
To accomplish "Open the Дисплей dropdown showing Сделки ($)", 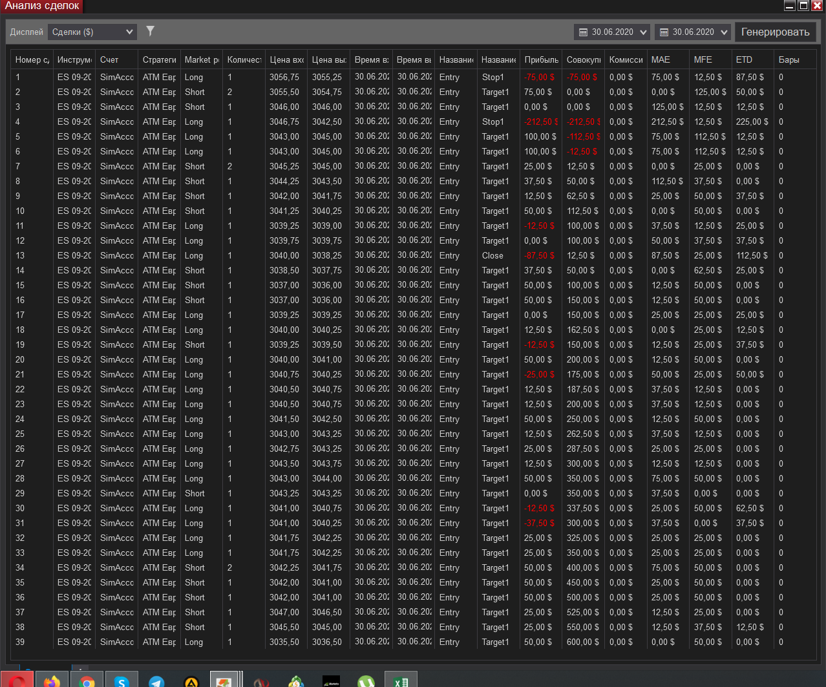I will tap(92, 32).
